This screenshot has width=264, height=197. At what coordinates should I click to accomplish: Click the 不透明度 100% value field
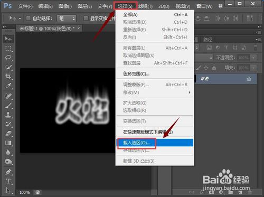(244, 58)
